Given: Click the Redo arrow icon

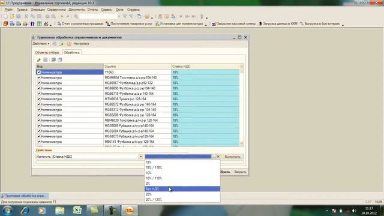Looking at the screenshot, I should point(68,16).
